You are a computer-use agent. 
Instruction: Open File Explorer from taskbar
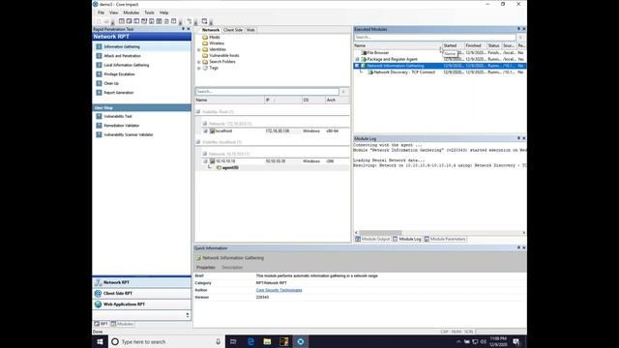click(267, 341)
